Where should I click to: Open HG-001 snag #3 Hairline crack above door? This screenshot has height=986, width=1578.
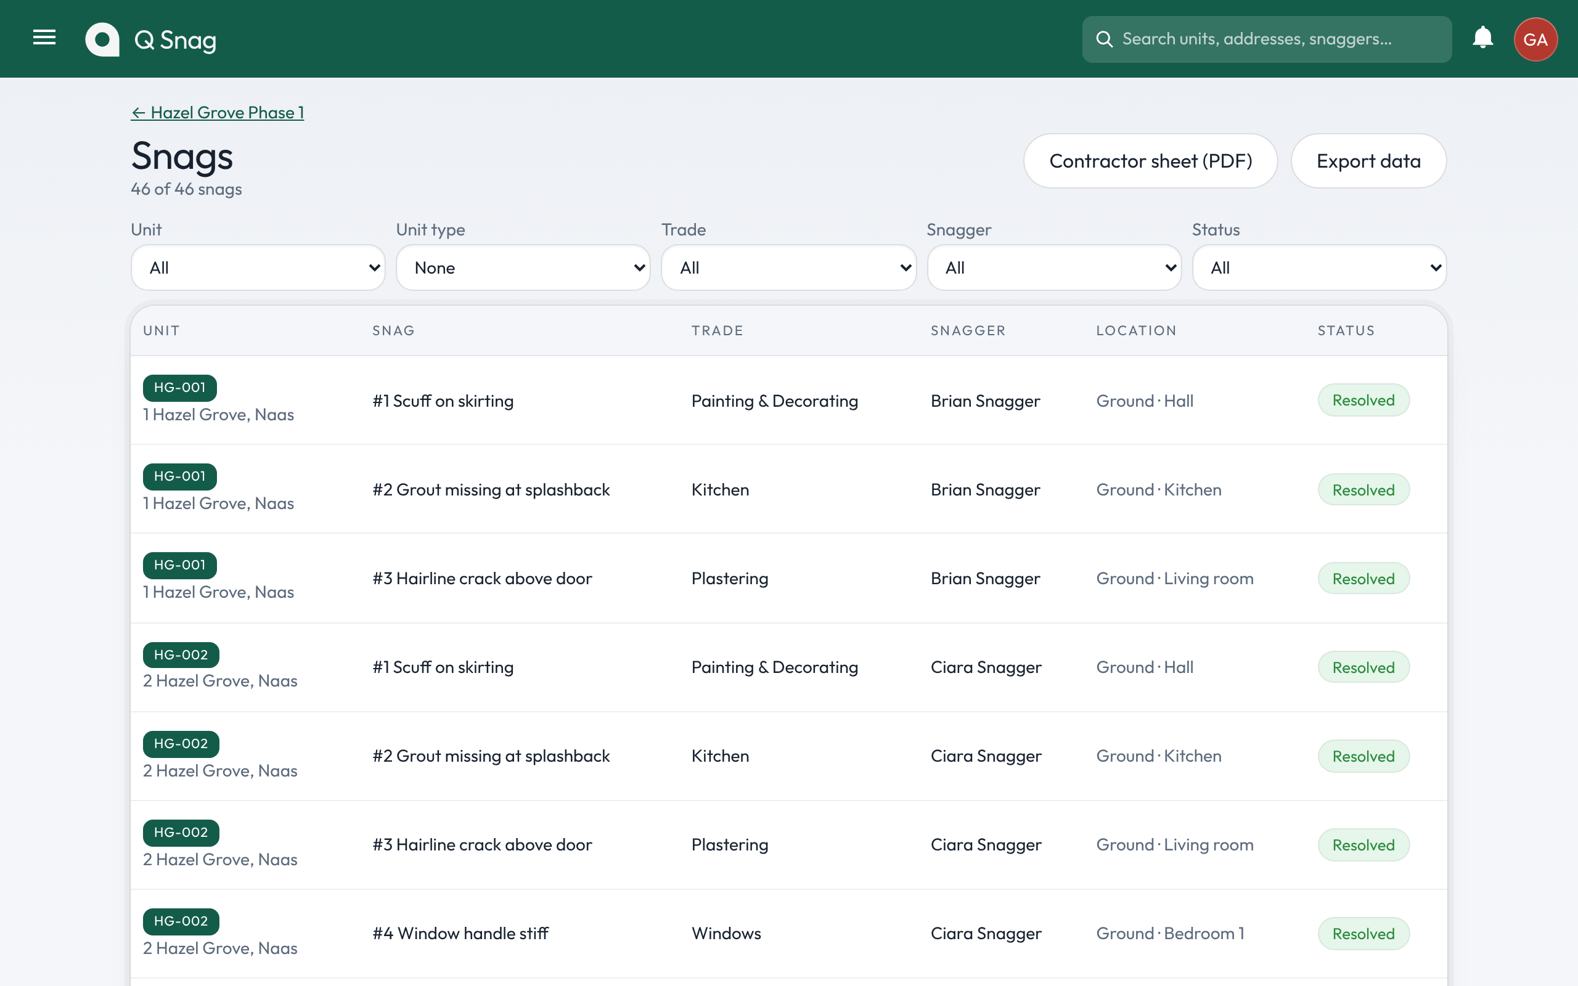pos(482,579)
